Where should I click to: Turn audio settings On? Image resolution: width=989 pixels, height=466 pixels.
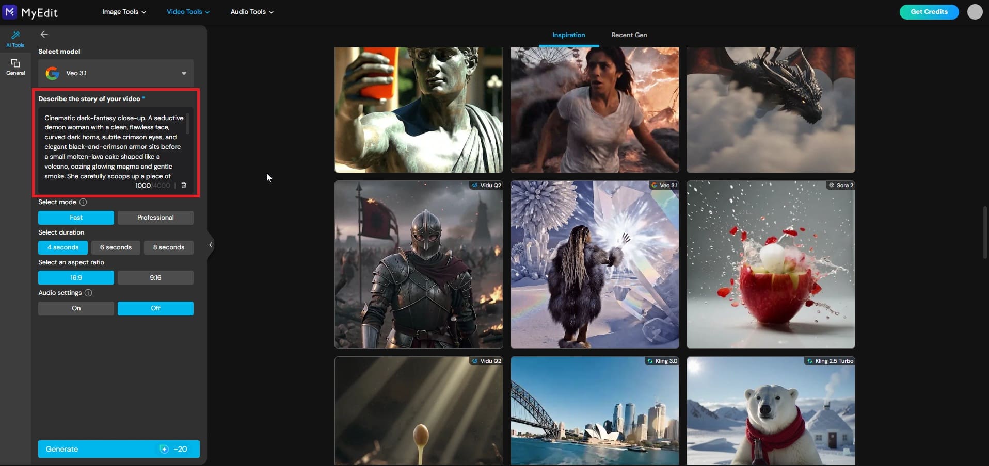click(x=75, y=308)
